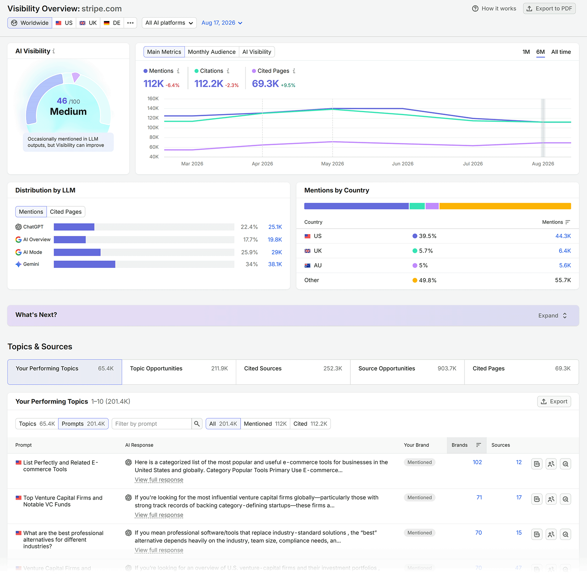Screen dimensions: 587x574
Task: Open the AI Visibility chart tab
Action: (x=257, y=52)
